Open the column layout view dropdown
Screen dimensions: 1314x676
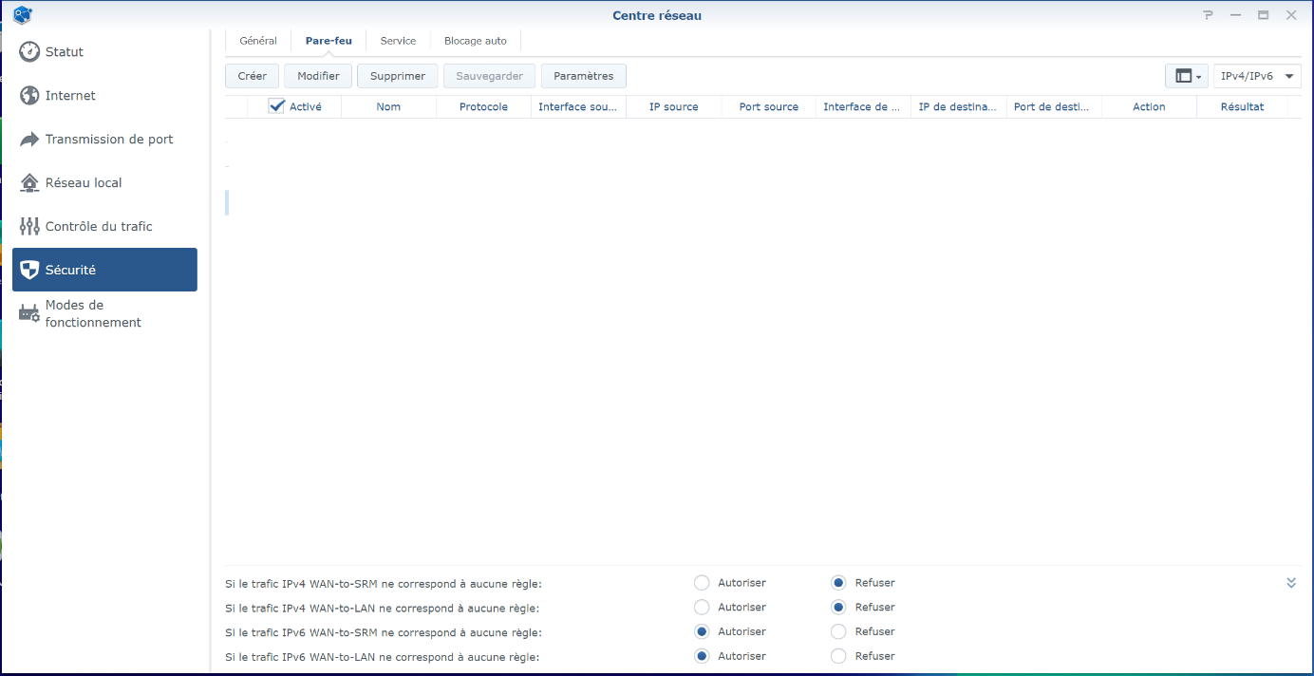[x=1187, y=76]
